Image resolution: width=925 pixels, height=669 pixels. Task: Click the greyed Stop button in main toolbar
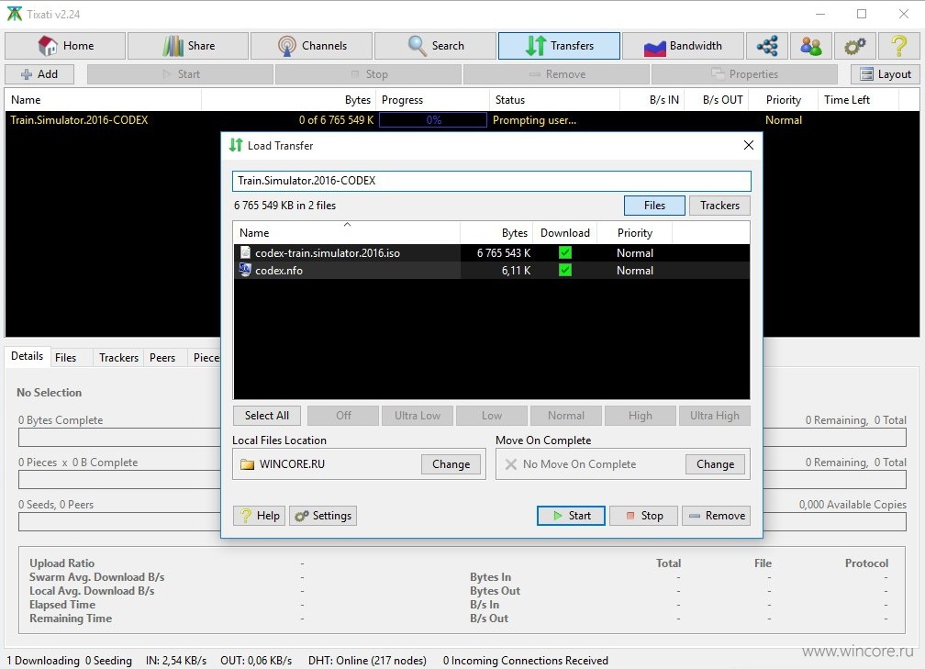(x=368, y=73)
